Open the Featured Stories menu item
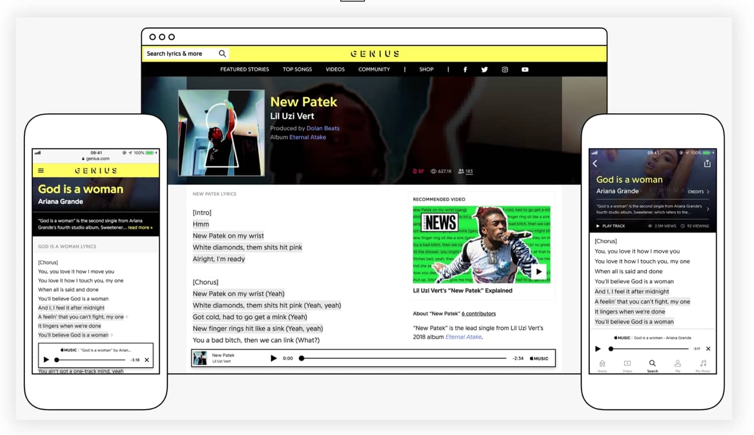 (245, 70)
